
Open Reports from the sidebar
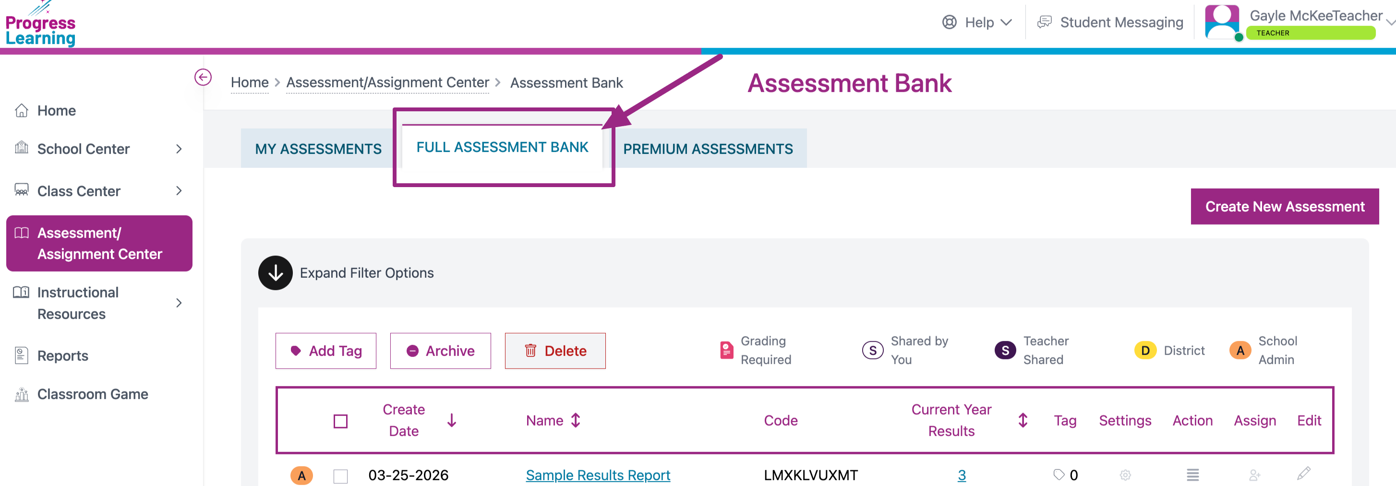point(62,356)
